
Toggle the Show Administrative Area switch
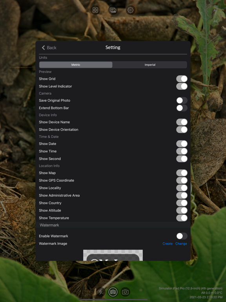tap(182, 195)
